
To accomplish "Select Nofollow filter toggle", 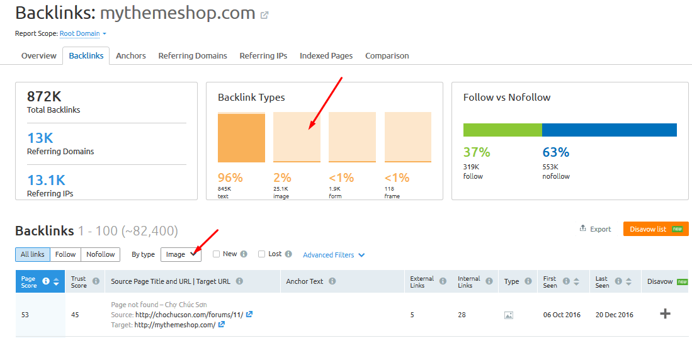I will (101, 255).
